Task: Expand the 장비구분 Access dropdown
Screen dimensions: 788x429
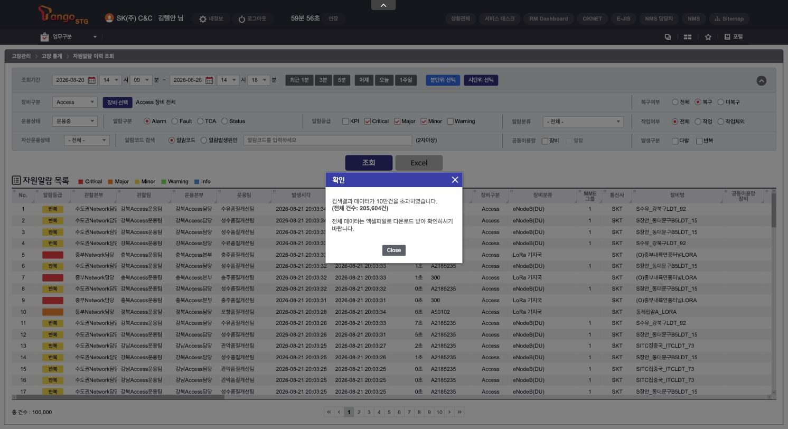Action: (x=74, y=102)
